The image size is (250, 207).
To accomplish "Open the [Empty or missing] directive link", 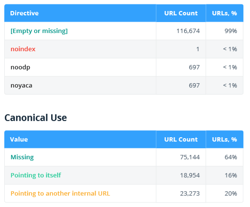I will [x=39, y=31].
